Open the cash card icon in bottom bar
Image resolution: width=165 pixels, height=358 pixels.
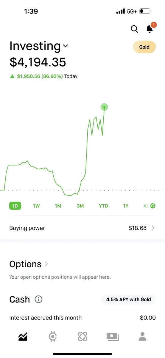point(113,337)
